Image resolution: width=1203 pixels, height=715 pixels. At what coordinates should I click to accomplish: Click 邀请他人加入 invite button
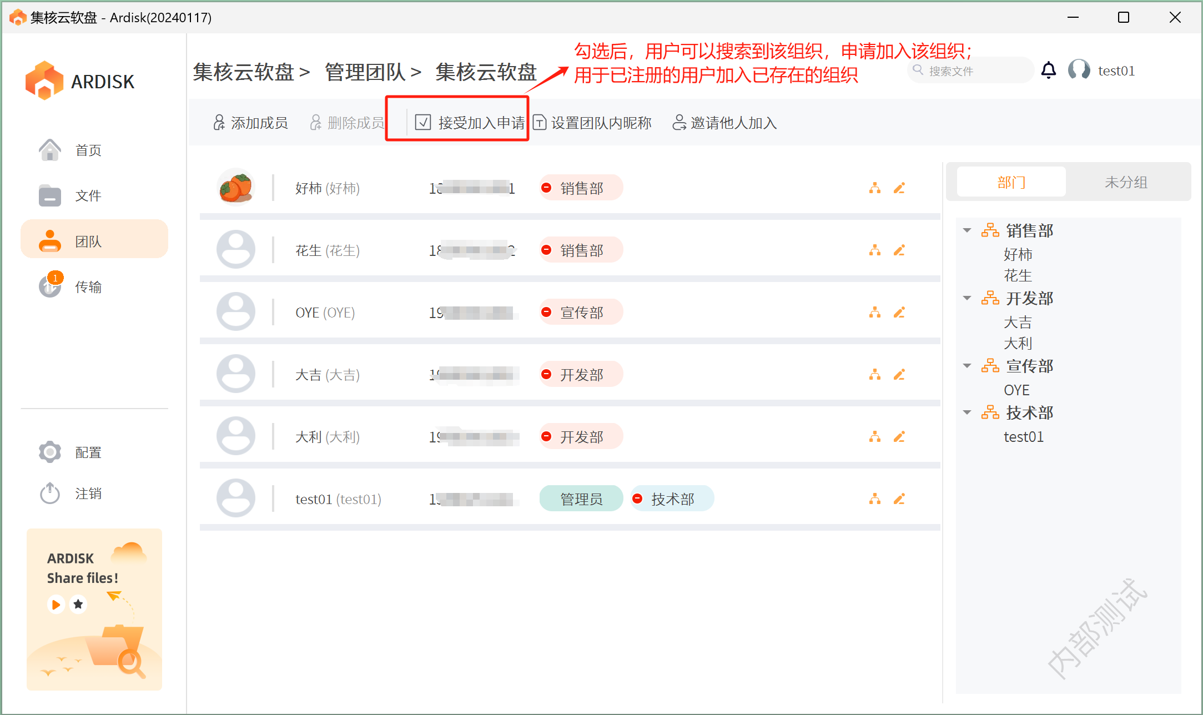tap(724, 122)
